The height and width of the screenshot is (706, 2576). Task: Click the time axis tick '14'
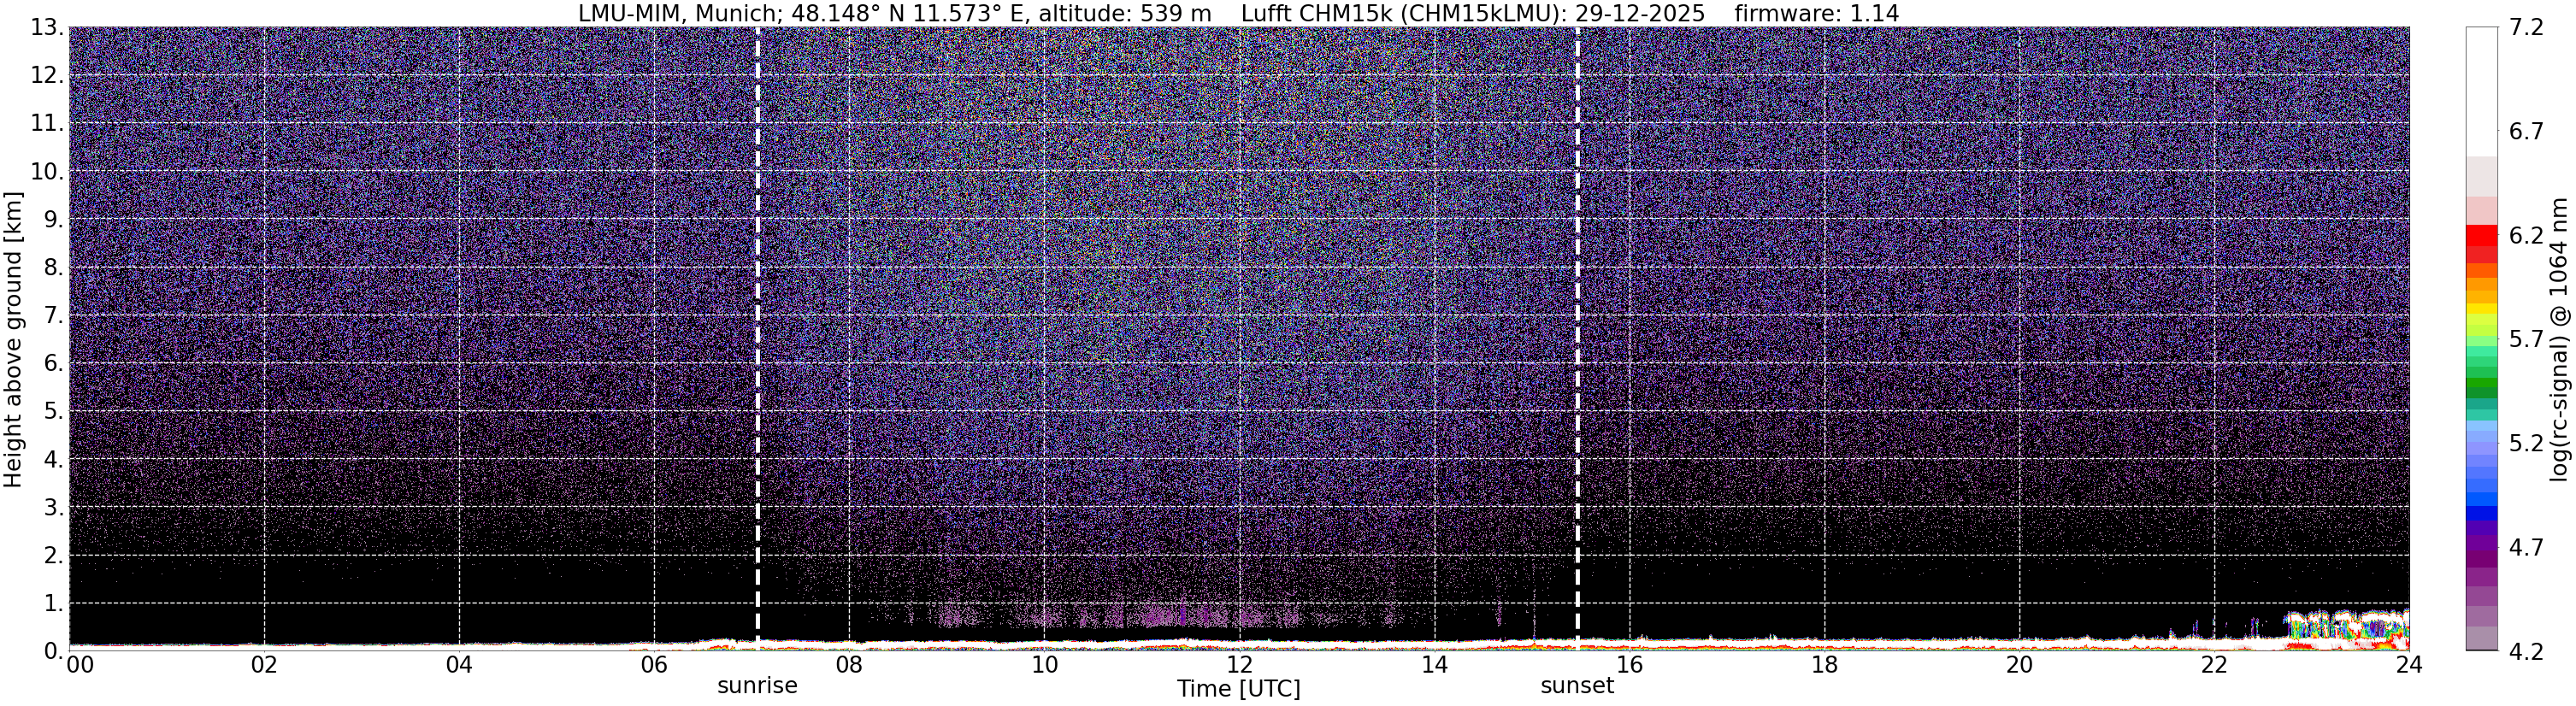tap(1434, 666)
